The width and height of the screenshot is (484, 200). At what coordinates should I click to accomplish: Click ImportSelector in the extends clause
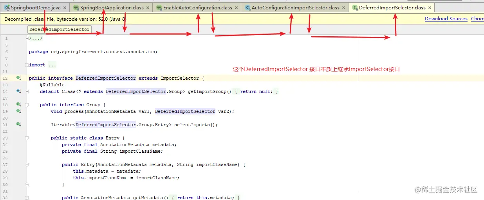click(180, 78)
